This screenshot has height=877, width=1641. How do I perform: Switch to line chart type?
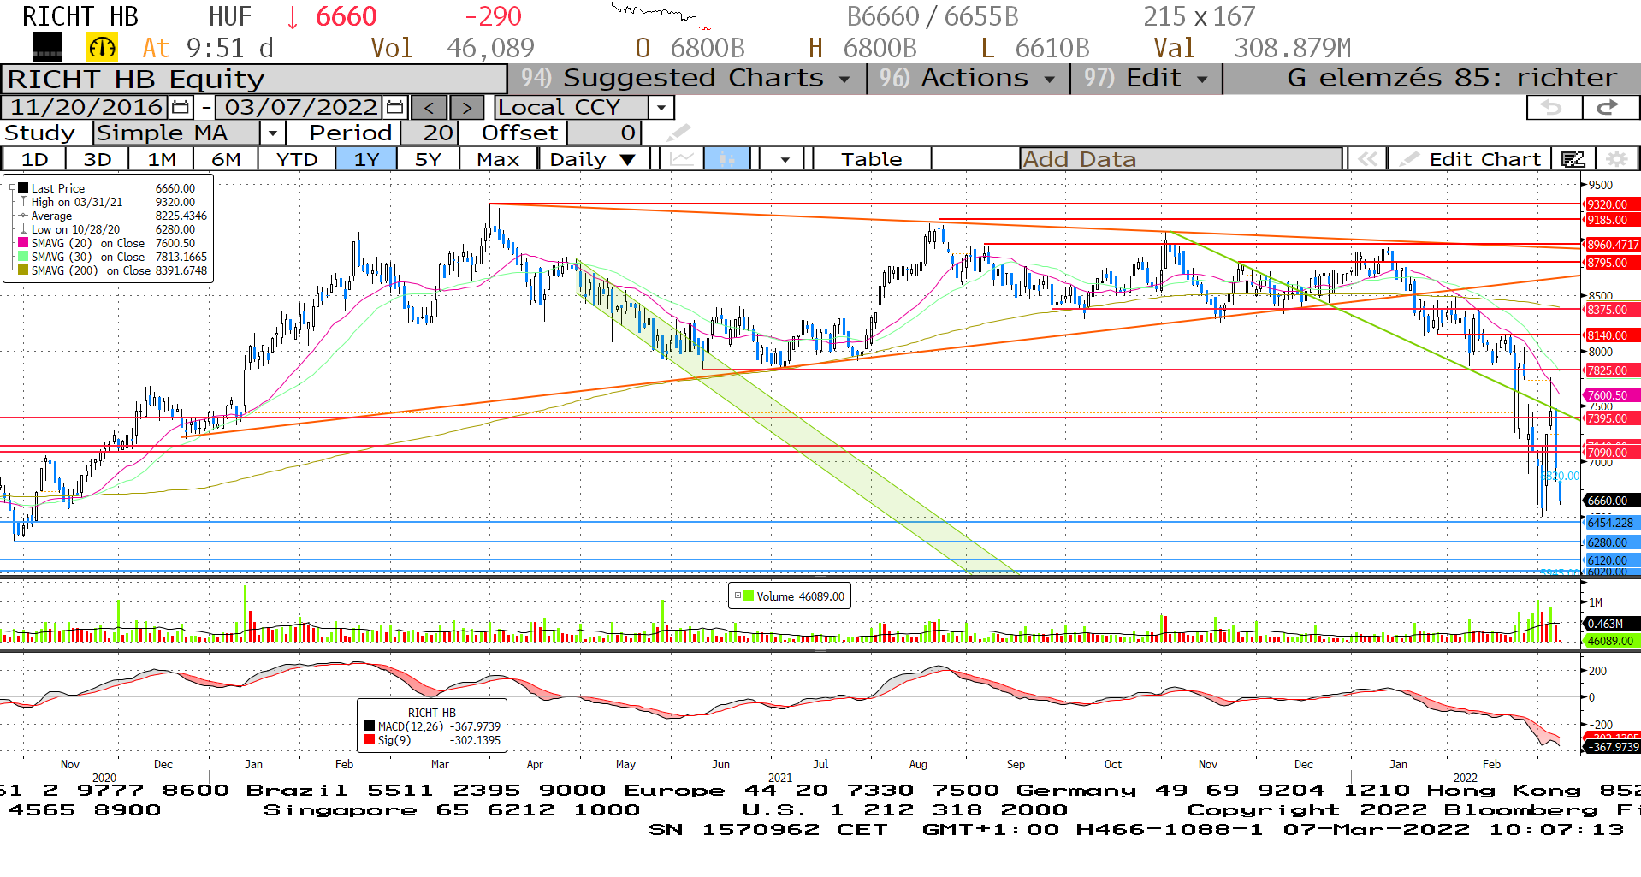[682, 159]
